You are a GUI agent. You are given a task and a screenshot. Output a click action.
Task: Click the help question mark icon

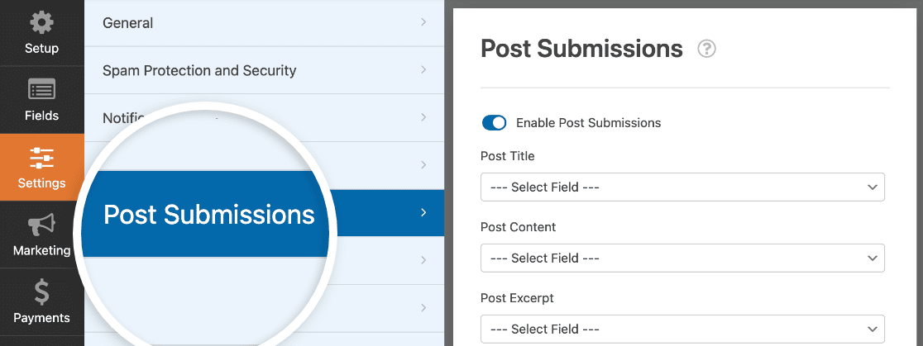click(x=706, y=50)
